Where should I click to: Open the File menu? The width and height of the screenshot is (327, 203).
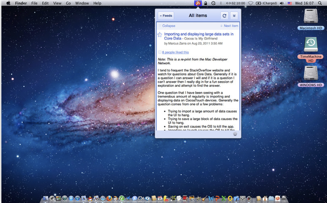pyautogui.click(x=34, y=3)
